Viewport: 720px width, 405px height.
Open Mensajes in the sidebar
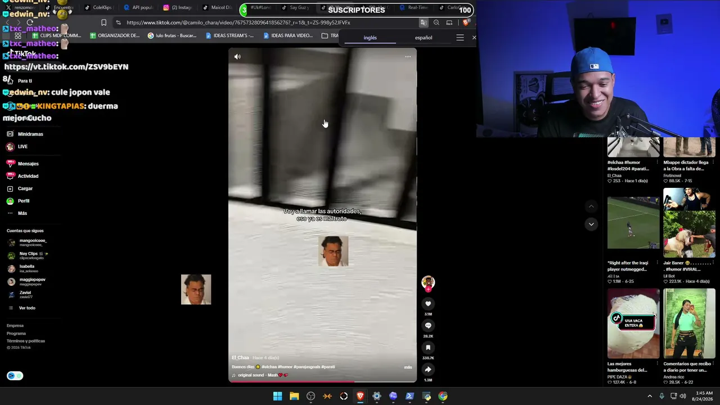(22, 164)
